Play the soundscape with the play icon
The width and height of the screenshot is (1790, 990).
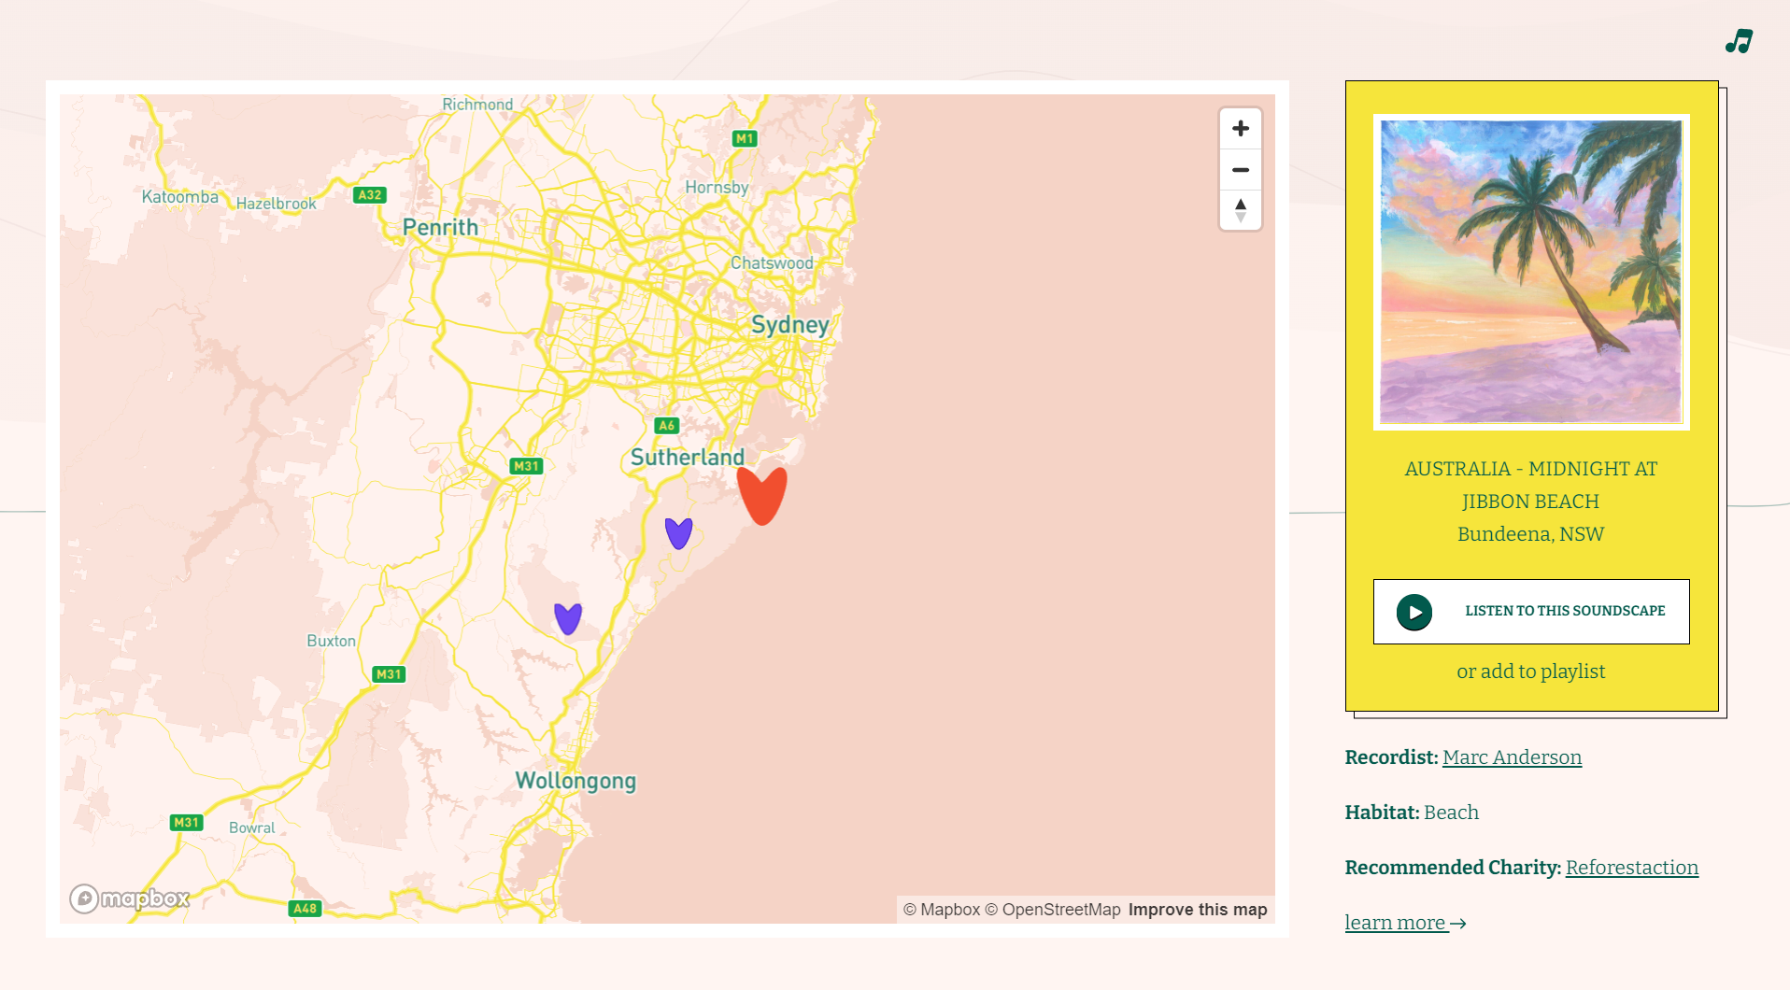(1414, 612)
